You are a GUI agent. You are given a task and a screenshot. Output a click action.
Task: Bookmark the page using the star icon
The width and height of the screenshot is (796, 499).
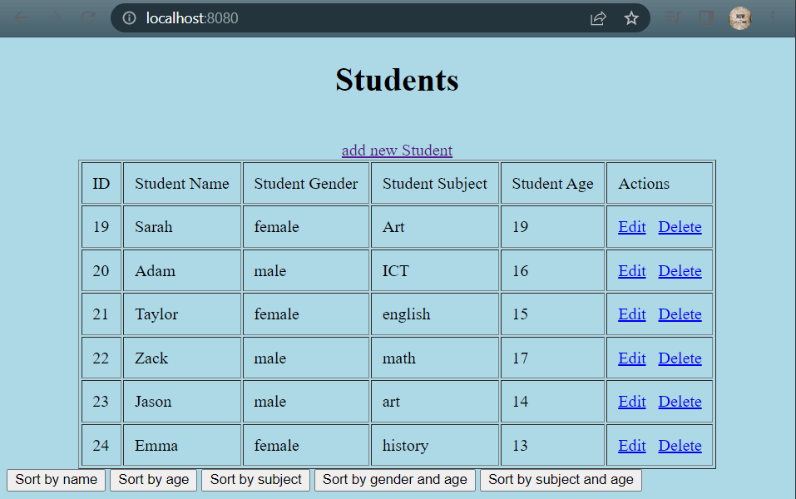(631, 17)
